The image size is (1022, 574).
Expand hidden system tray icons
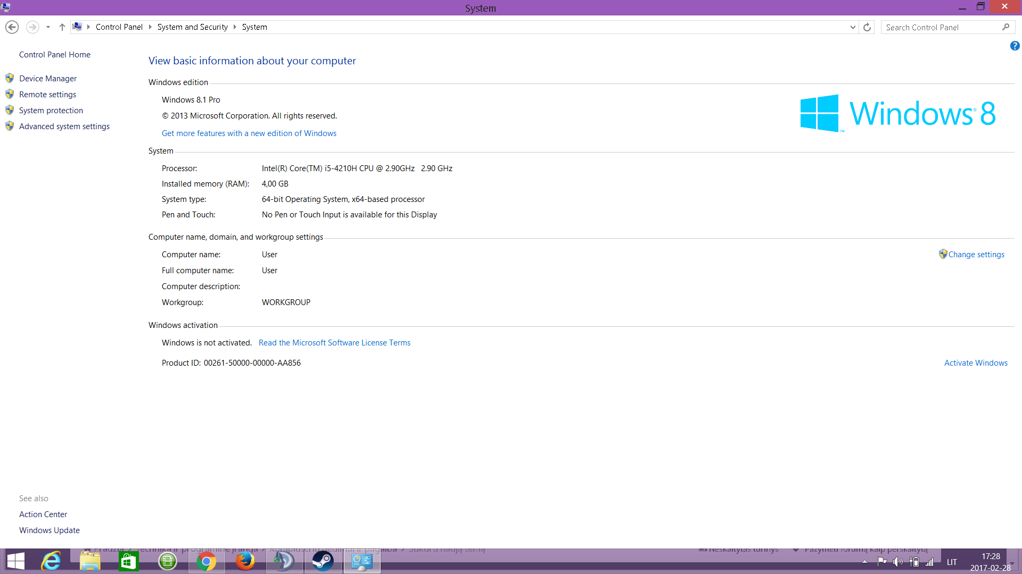click(x=864, y=562)
